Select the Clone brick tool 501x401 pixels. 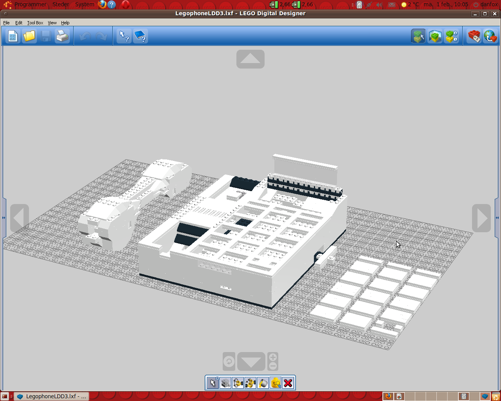225,383
